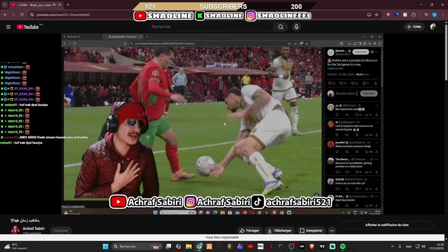This screenshot has width=448, height=252.
Task: Open the volume and network tray icons
Action: click(x=420, y=246)
